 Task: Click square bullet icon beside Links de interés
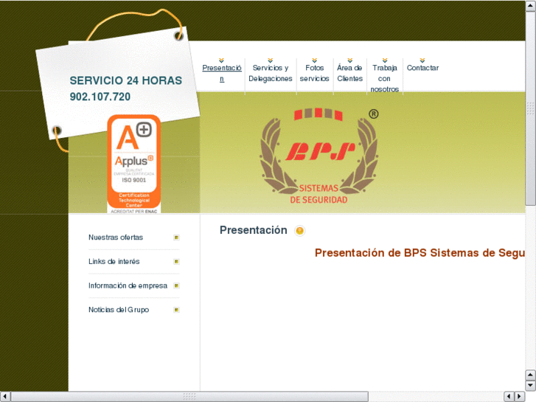176,261
